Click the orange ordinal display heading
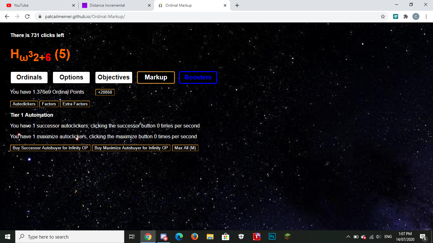The height and width of the screenshot is (243, 433). (x=40, y=55)
